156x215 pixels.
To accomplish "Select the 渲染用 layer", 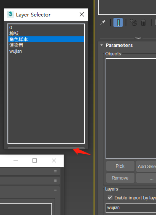I will [46, 45].
